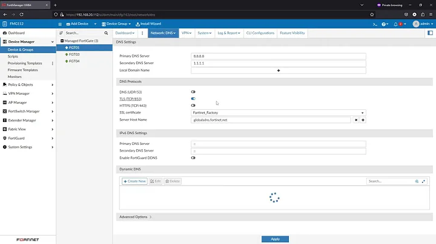Open the help question mark menu
The height and width of the screenshot is (244, 436).
coord(385,24)
